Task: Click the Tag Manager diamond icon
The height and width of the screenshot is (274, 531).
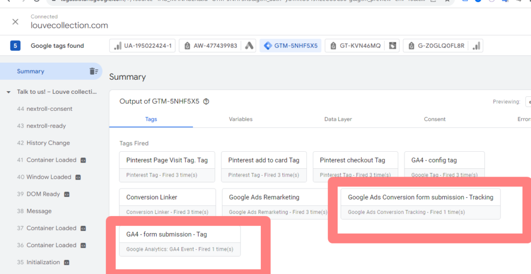Action: click(268, 46)
